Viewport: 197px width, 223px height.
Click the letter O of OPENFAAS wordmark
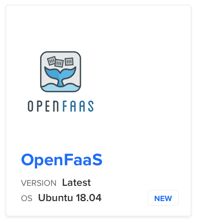tap(31, 106)
